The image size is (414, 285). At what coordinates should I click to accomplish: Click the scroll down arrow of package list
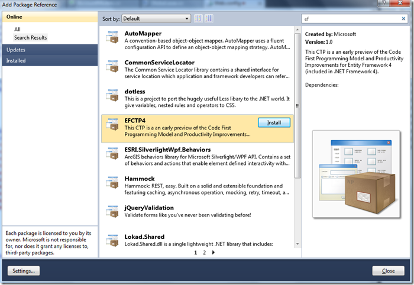[297, 244]
